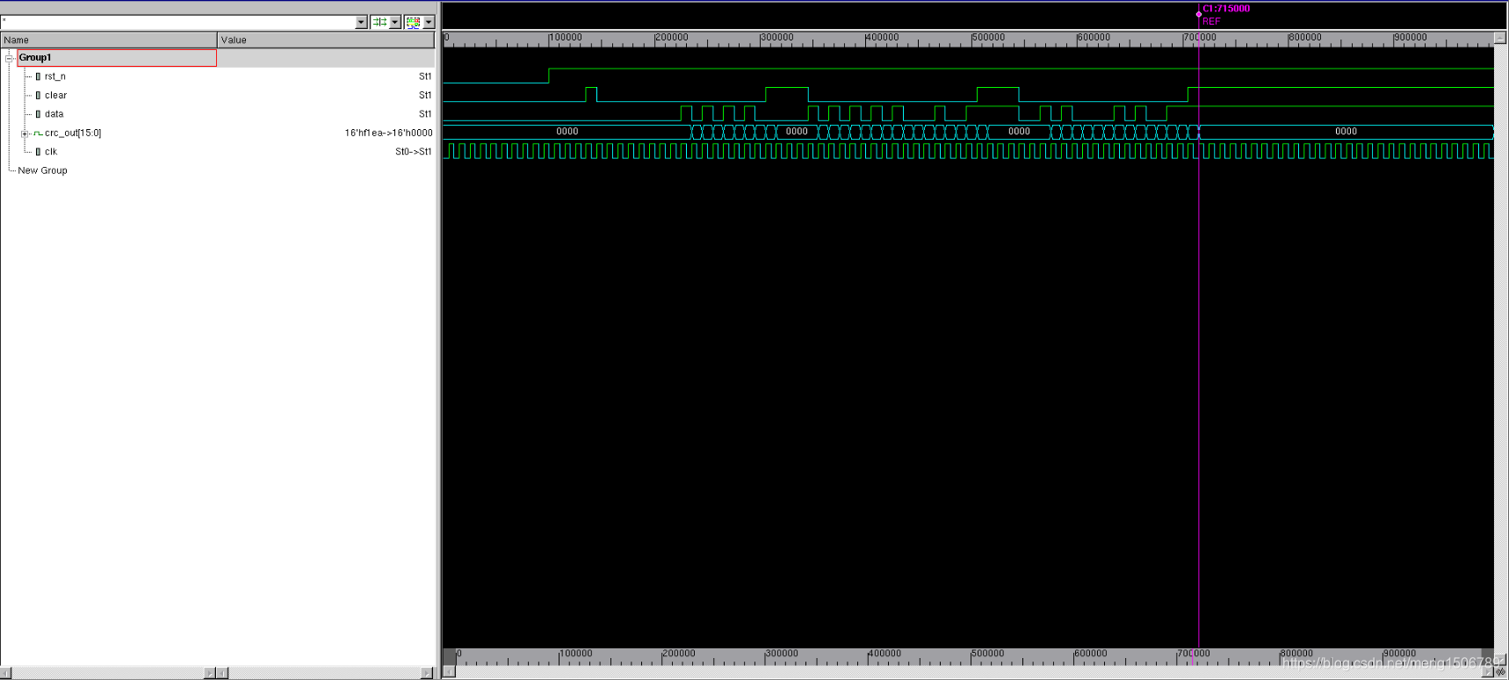
Task: Select the clear signal
Action: 56,95
